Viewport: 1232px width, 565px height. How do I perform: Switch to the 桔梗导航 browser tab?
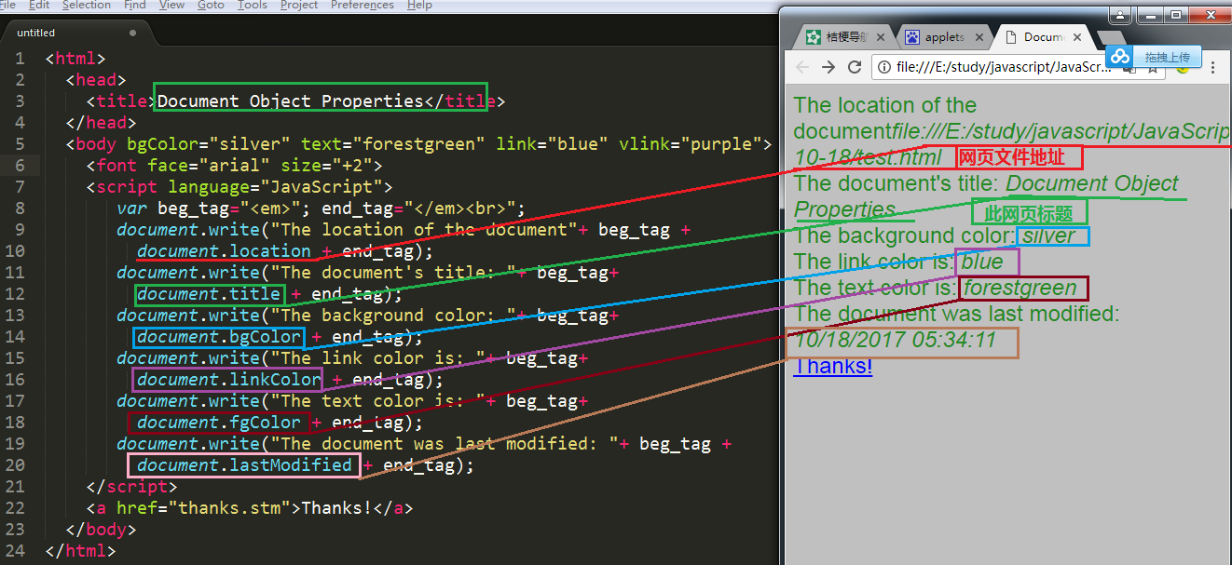(844, 35)
